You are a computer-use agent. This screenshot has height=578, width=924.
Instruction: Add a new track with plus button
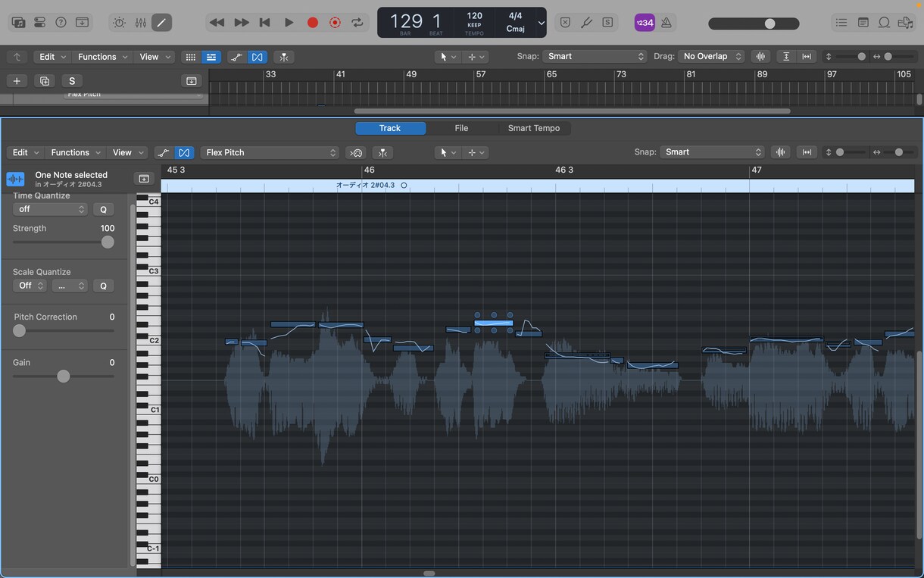click(x=17, y=81)
